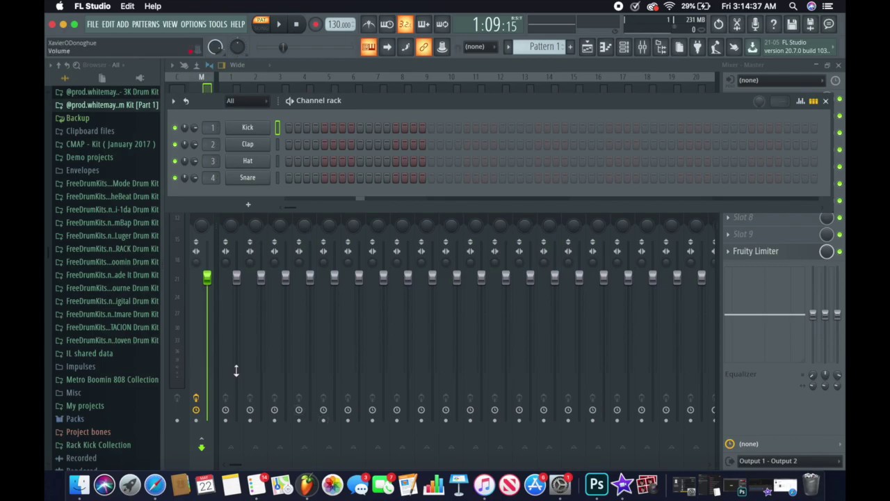Image resolution: width=890 pixels, height=501 pixels.
Task: Click the browser search magnifier icon
Action: click(76, 65)
